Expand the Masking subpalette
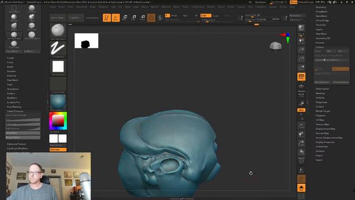This screenshot has height=200, width=355. [320, 93]
